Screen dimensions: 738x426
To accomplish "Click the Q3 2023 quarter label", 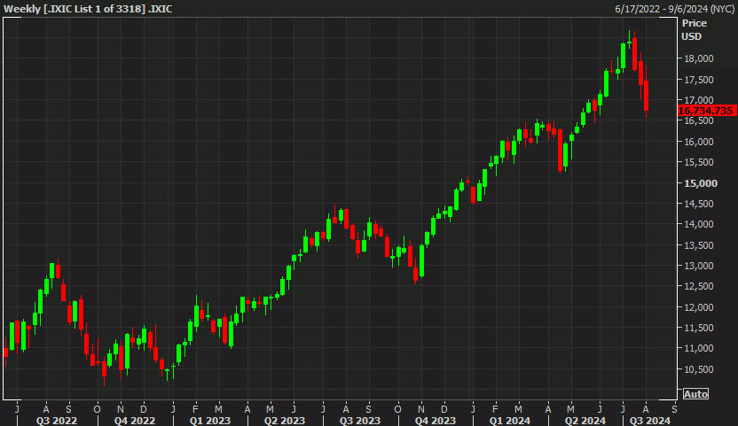I will pyautogui.click(x=360, y=421).
